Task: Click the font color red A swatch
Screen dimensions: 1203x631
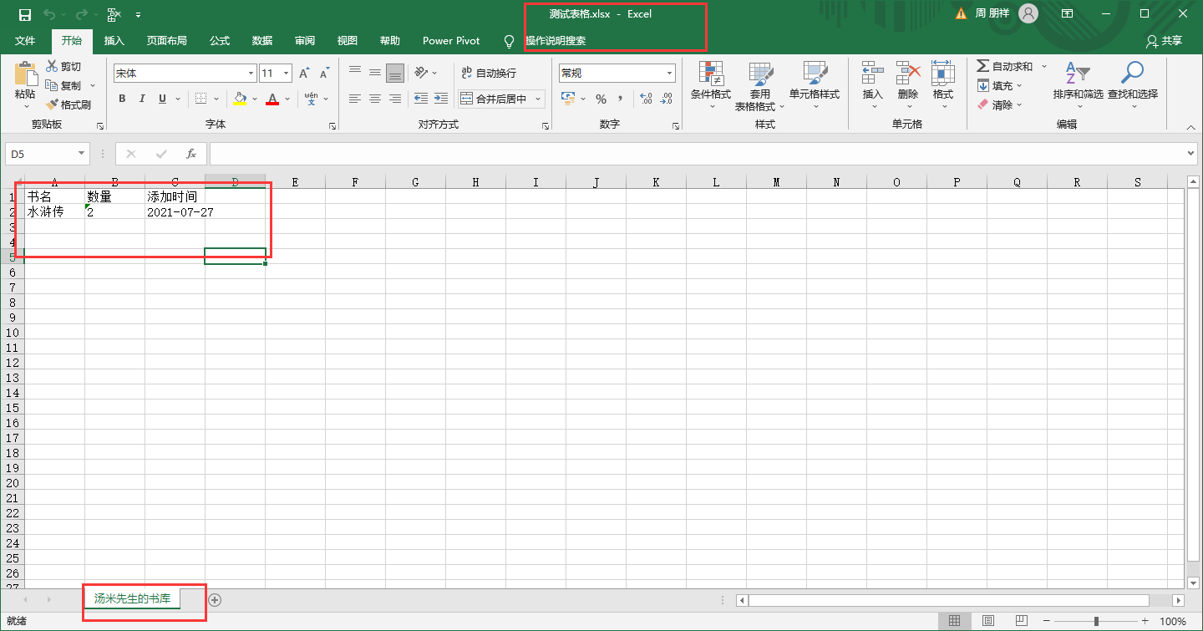Action: (x=272, y=99)
